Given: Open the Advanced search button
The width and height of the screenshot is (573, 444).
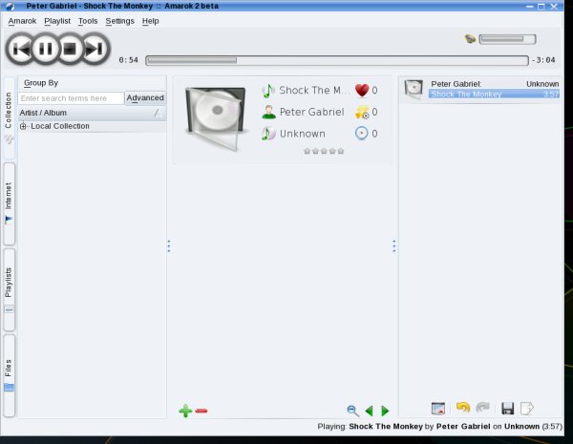Looking at the screenshot, I should point(145,98).
